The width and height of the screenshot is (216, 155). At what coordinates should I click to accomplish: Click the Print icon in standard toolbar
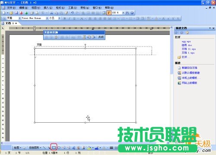coord(32,13)
